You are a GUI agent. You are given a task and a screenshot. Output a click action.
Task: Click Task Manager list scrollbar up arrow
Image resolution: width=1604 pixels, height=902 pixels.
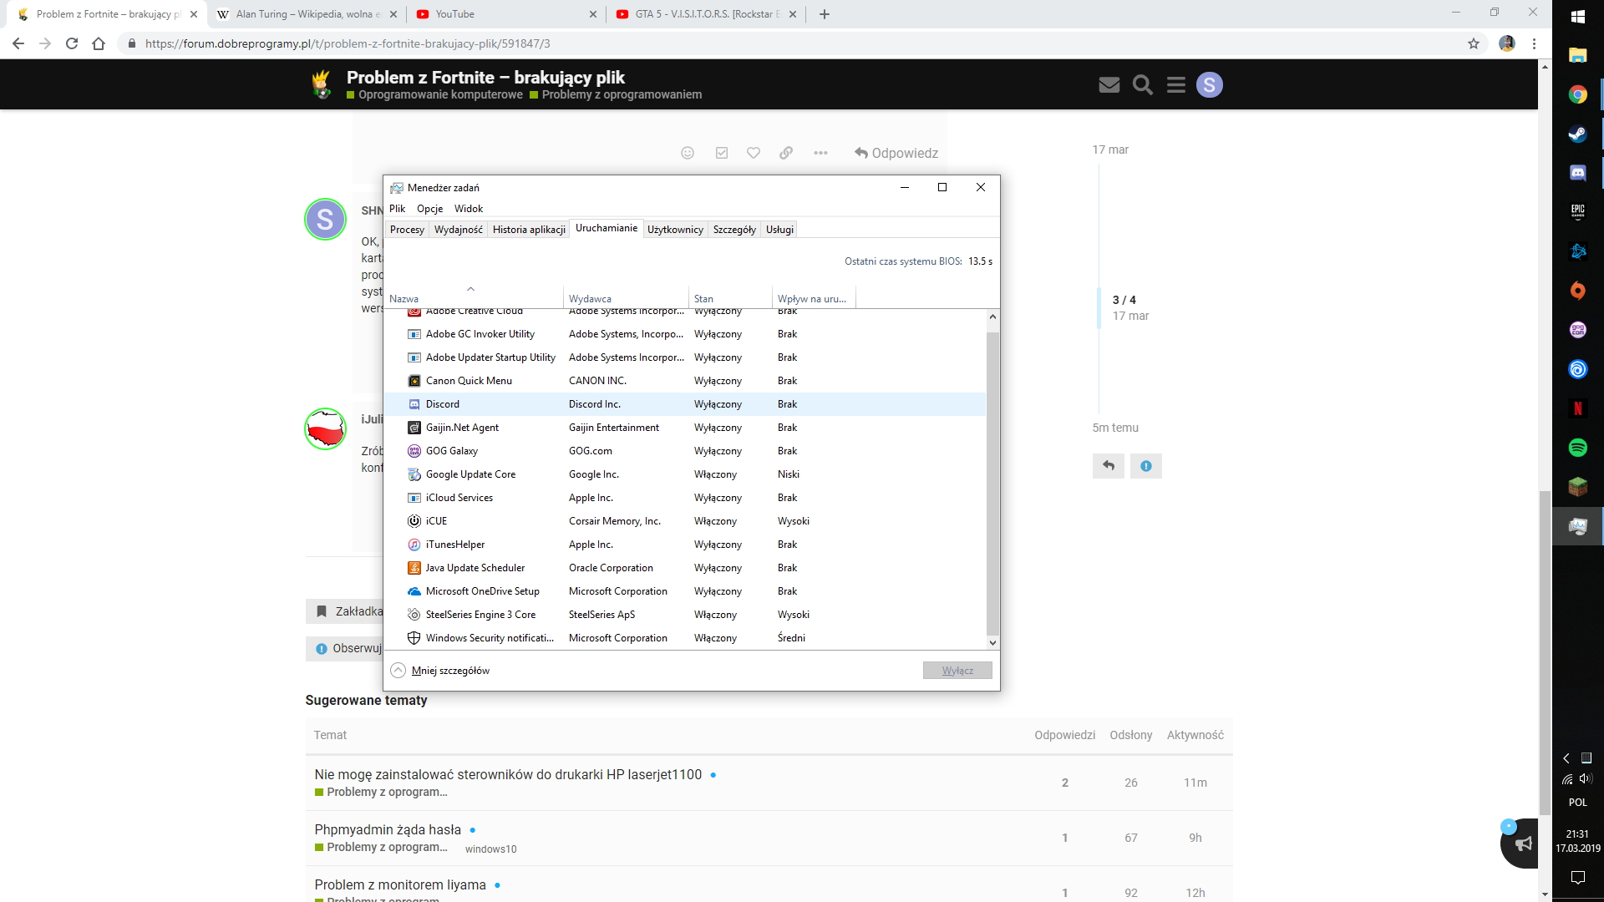[992, 317]
